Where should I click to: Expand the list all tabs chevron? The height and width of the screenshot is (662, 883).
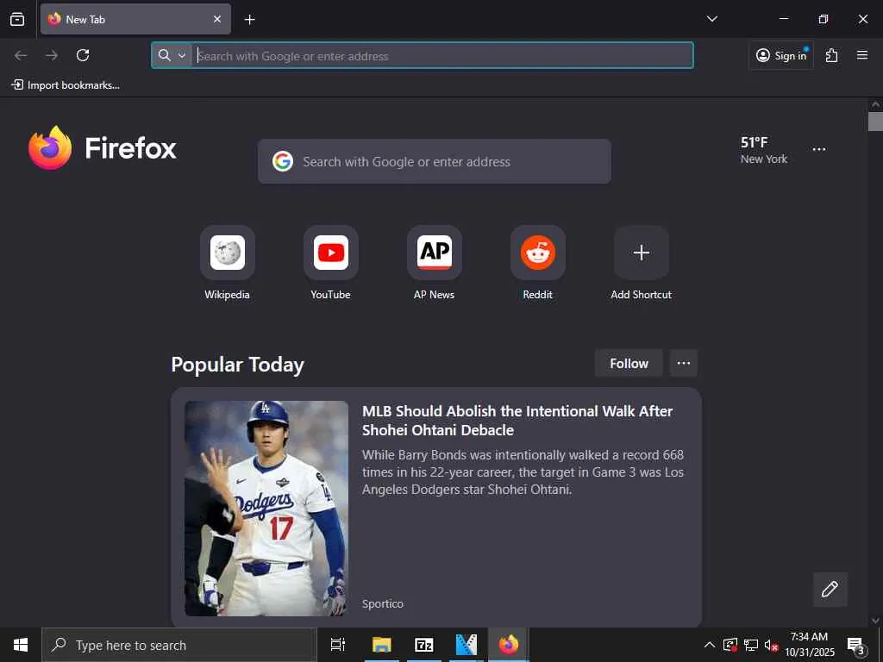711,19
